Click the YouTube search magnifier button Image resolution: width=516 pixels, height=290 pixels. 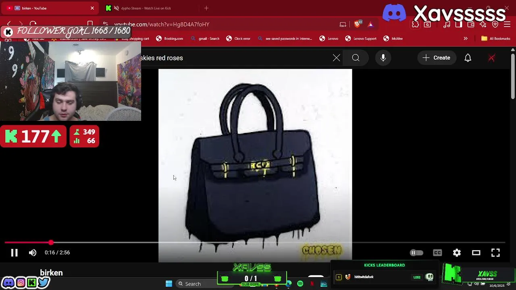tap(356, 58)
